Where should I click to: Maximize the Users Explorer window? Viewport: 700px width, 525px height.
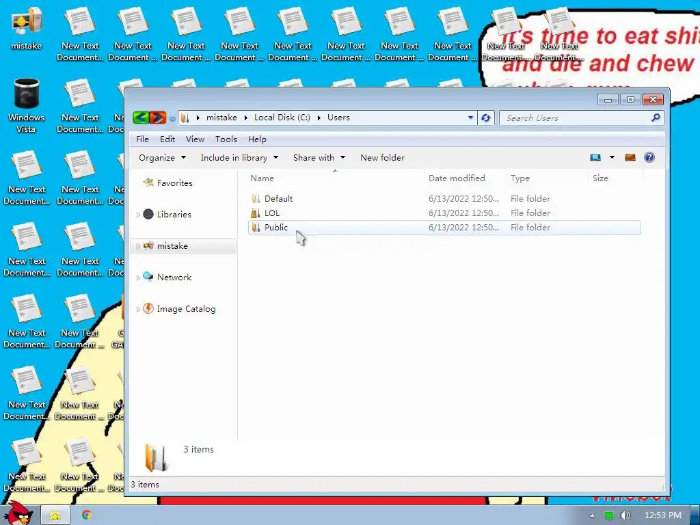[x=630, y=100]
